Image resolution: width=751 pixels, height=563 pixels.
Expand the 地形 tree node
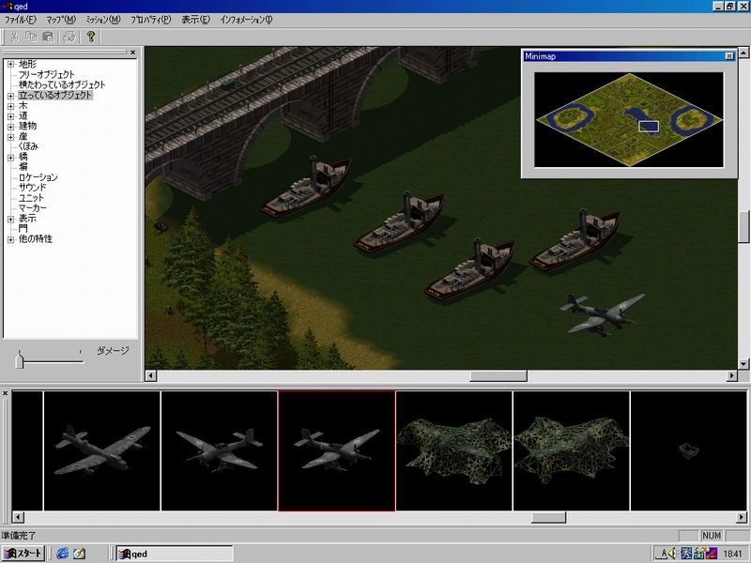[x=10, y=65]
